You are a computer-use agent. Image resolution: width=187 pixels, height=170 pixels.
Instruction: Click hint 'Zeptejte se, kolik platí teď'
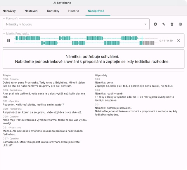134,86
